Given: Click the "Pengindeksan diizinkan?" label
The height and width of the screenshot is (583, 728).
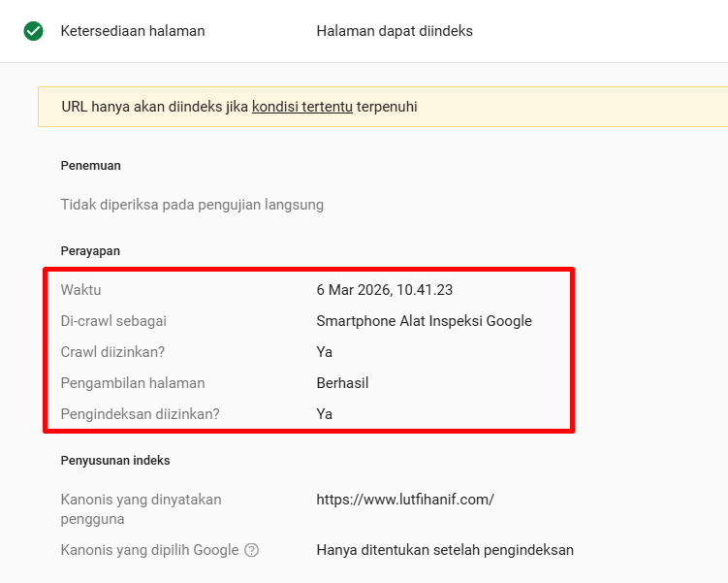Looking at the screenshot, I should pos(141,414).
